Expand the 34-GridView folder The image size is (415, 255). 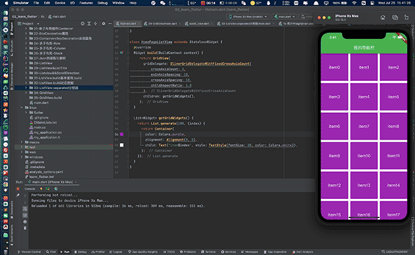[26, 92]
